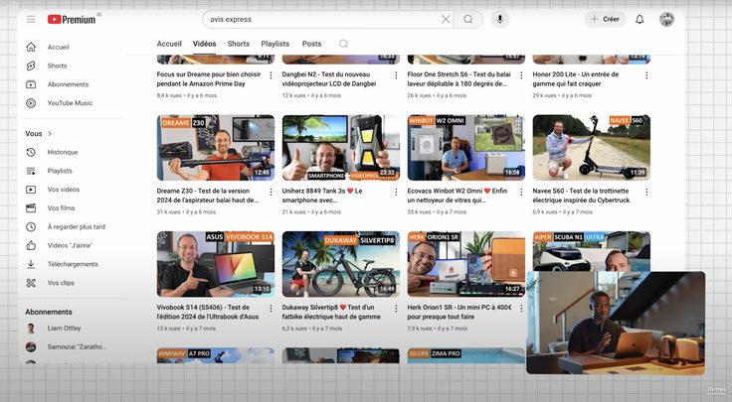Open the hamburger guide menu

31,19
